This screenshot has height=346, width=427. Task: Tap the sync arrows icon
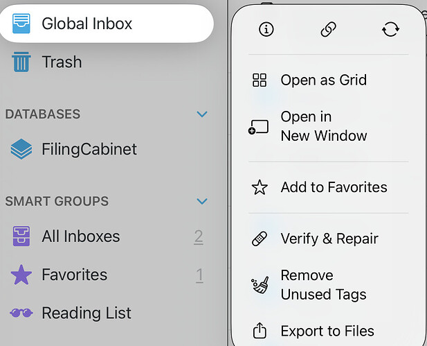[x=390, y=29]
